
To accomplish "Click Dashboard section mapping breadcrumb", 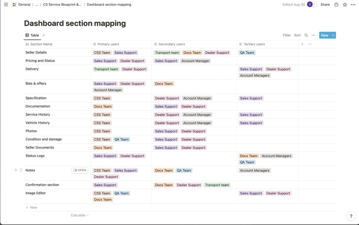I will pyautogui.click(x=109, y=4).
